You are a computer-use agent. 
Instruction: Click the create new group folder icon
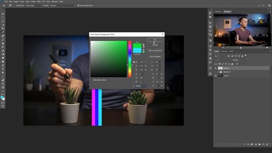pyautogui.click(x=260, y=144)
